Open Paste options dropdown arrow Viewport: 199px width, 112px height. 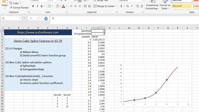(x=5, y=8)
